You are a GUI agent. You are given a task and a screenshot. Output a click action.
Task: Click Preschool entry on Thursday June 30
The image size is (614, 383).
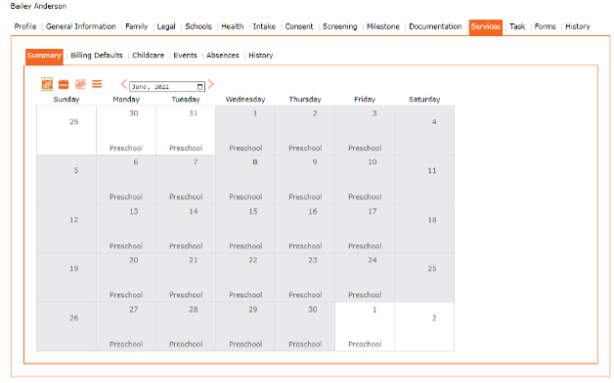pos(305,344)
